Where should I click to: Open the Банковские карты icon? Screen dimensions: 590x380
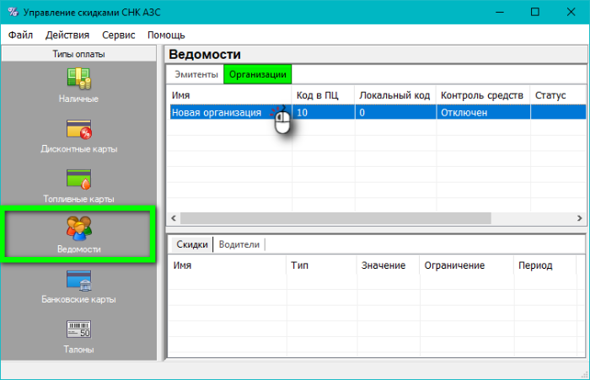click(79, 280)
